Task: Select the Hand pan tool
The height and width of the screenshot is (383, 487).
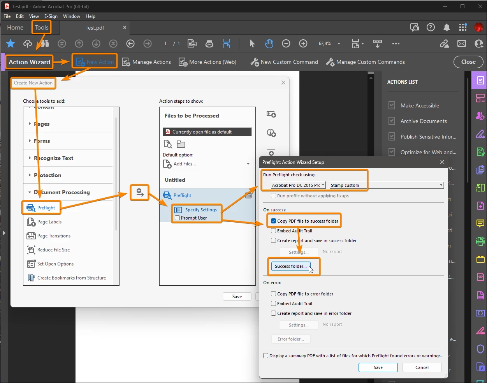Action: (x=269, y=44)
